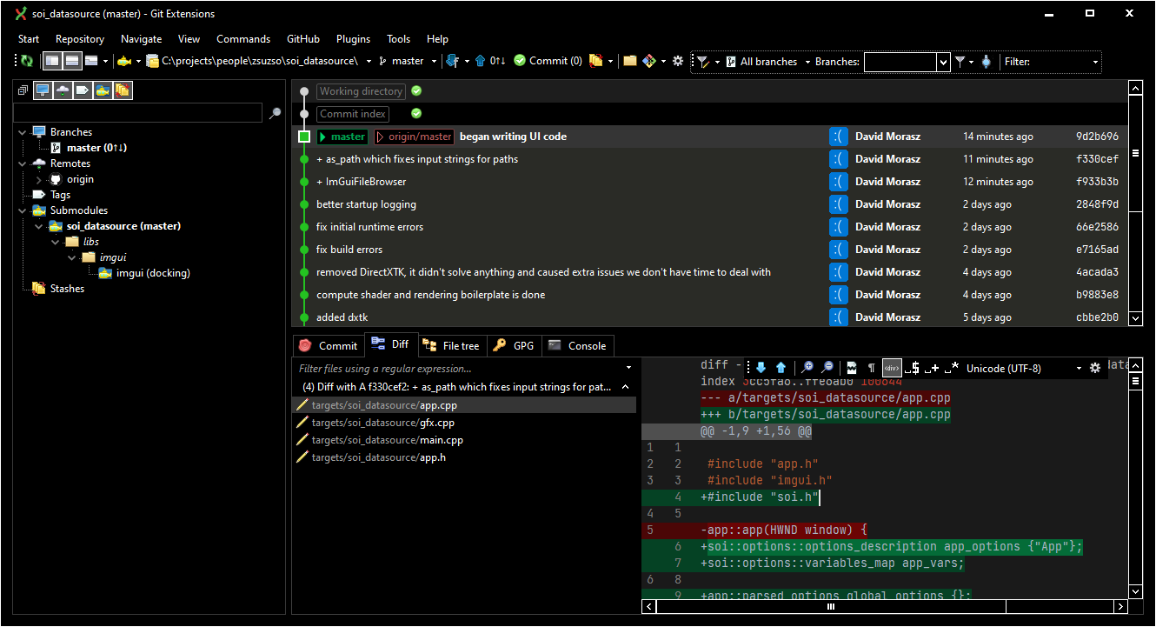Open the Navigate menu
The height and width of the screenshot is (627, 1156).
(142, 38)
